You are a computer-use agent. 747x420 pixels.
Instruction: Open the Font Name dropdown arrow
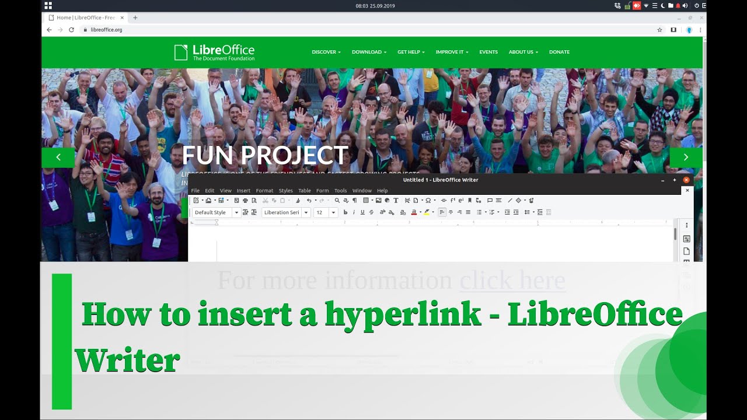(x=306, y=212)
